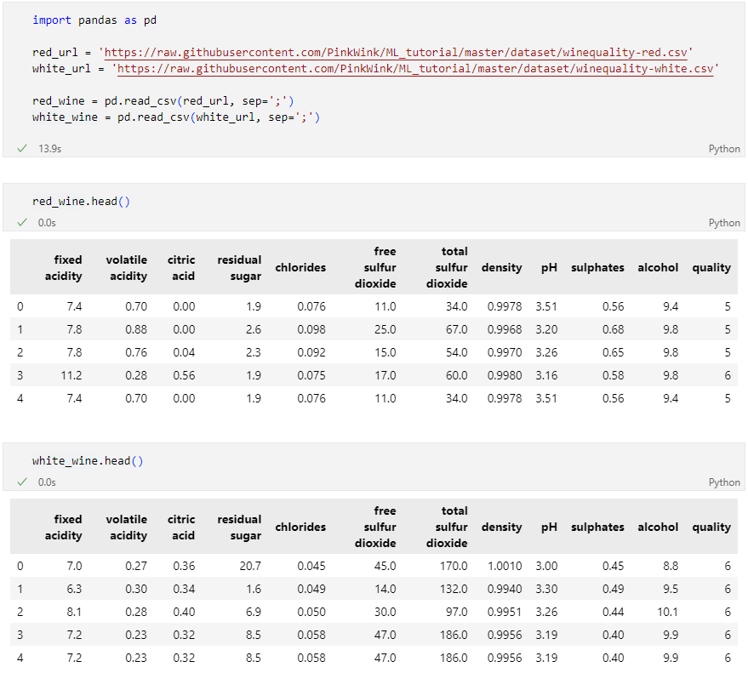Click red wine 'total sulfur dioxide' header

(447, 267)
